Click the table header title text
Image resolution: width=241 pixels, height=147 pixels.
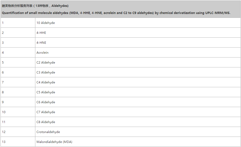(35, 6)
